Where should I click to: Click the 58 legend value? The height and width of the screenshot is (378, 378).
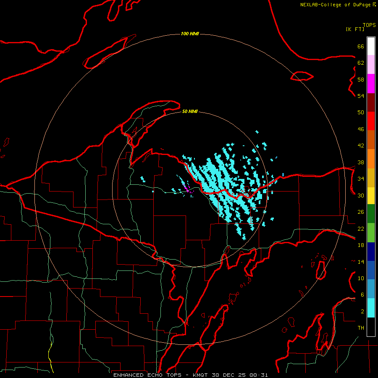point(361,79)
